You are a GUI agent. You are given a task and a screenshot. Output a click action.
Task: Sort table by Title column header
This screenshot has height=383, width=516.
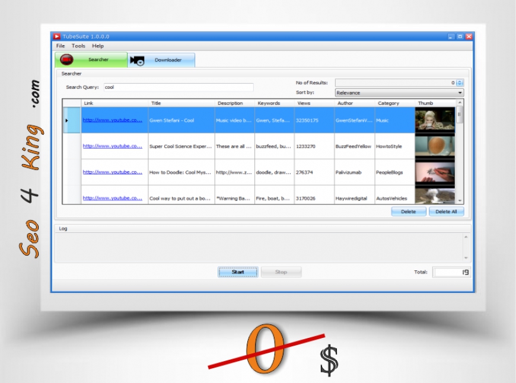point(181,103)
